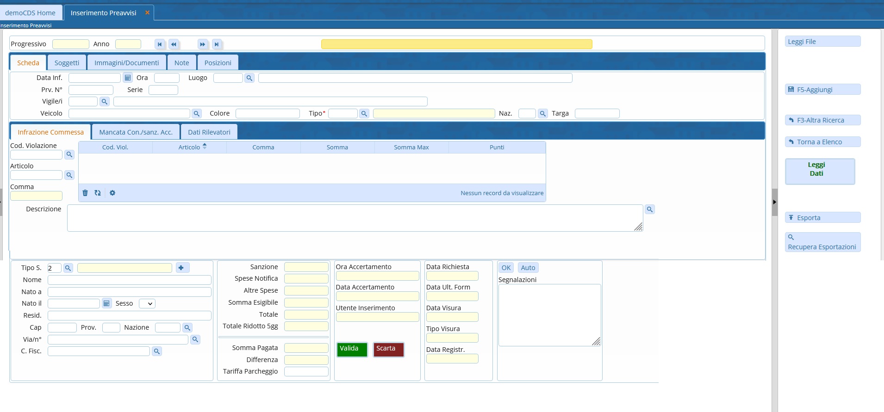Sort the grid by Articolo column
884x412 pixels.
[x=189, y=147]
